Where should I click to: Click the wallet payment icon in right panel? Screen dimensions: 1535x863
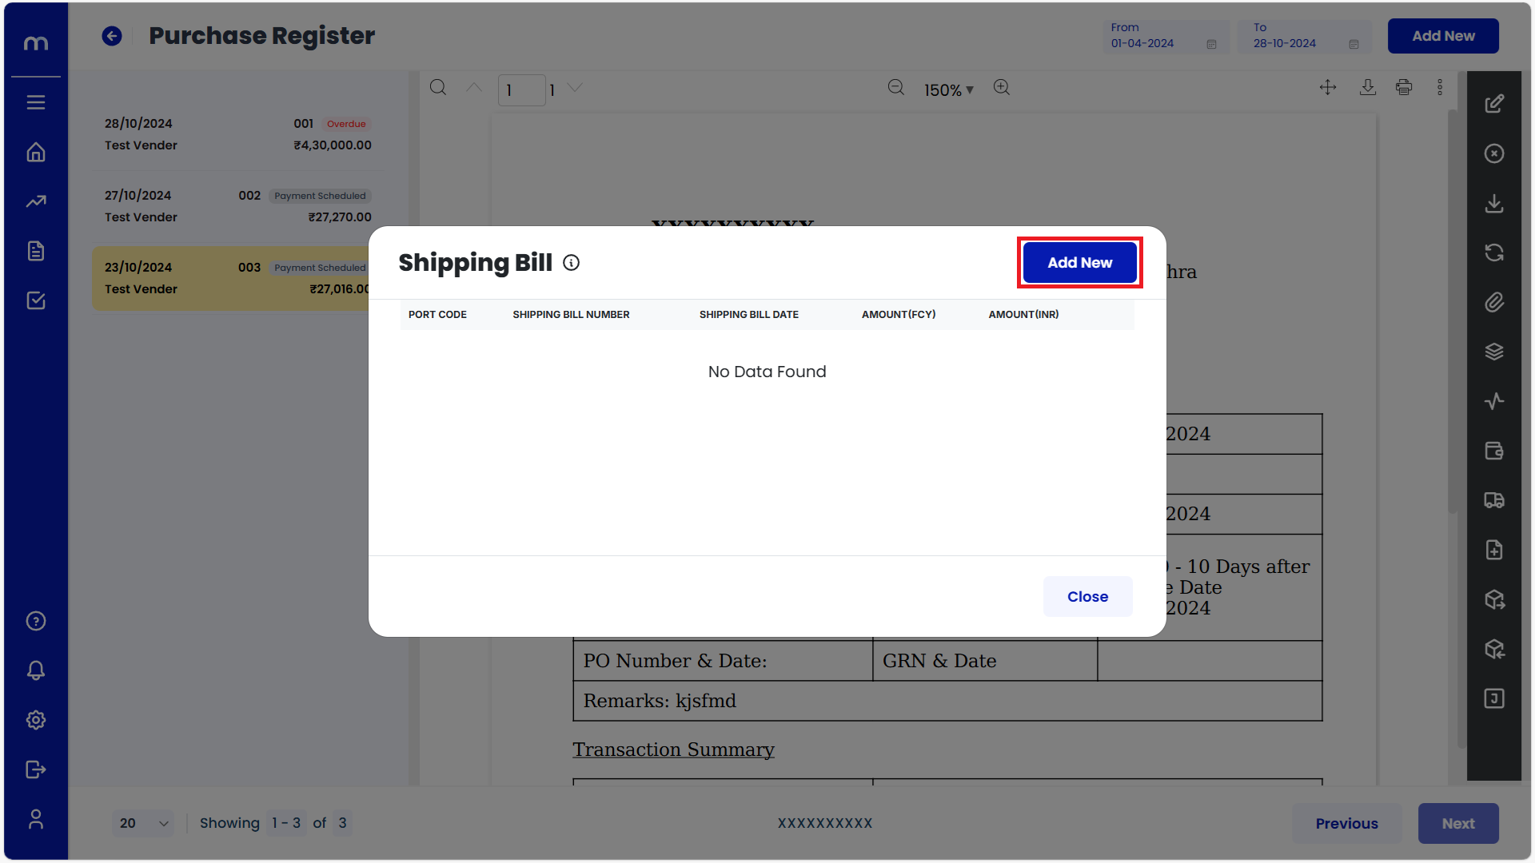pyautogui.click(x=1494, y=451)
